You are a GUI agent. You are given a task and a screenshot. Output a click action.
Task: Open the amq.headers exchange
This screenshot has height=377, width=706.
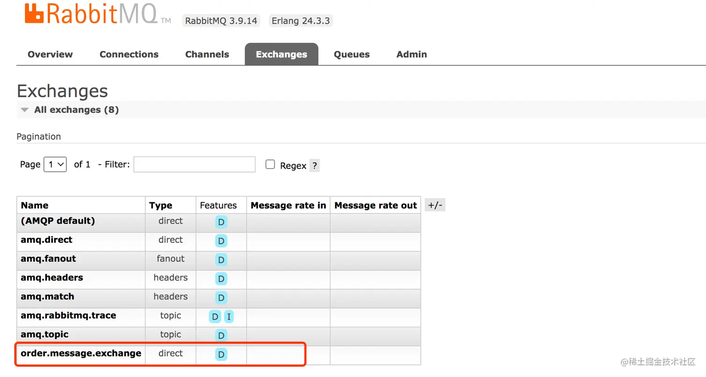click(52, 277)
